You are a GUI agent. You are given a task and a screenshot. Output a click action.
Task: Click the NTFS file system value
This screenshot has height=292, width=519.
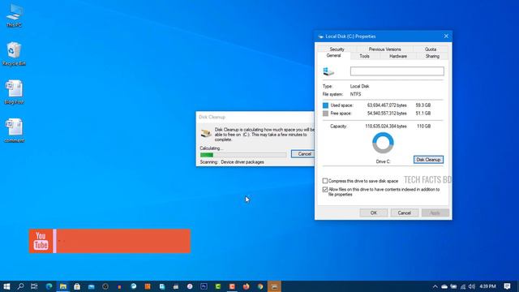click(x=355, y=94)
